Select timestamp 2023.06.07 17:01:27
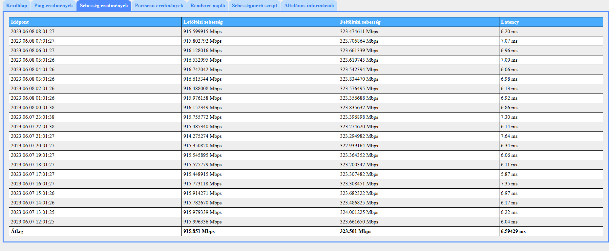Image resolution: width=609 pixels, height=251 pixels. pos(33,174)
